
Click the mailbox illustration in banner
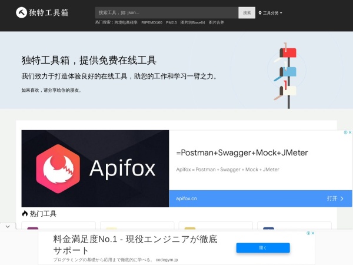287,74
